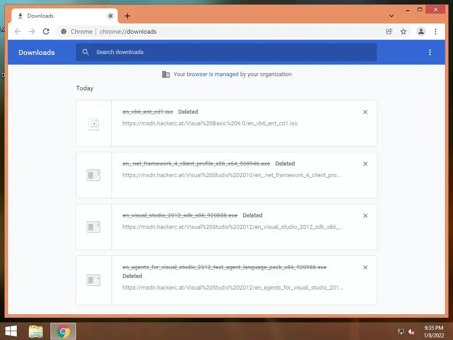Click the back navigation arrow

click(x=18, y=31)
